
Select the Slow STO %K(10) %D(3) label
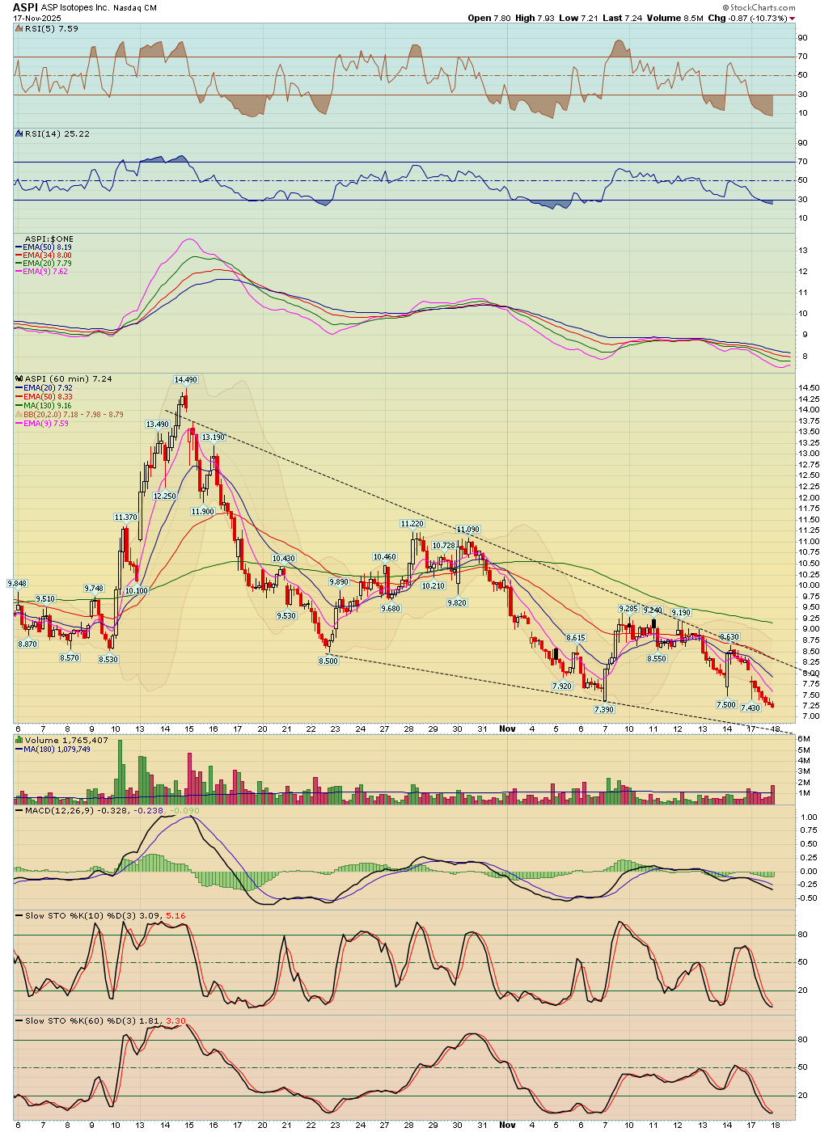click(81, 915)
